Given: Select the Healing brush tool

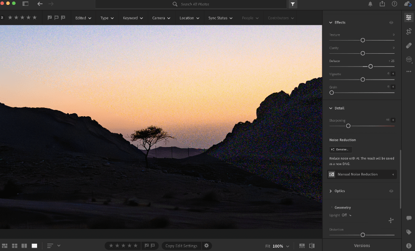Looking at the screenshot, I should point(409,45).
